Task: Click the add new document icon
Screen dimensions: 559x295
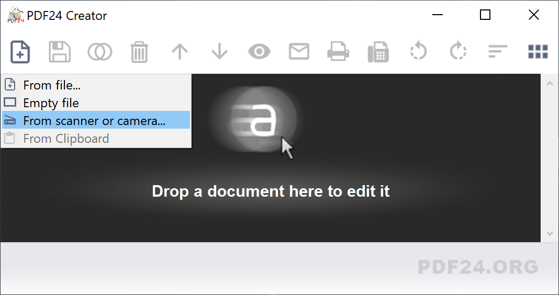Action: coord(20,52)
